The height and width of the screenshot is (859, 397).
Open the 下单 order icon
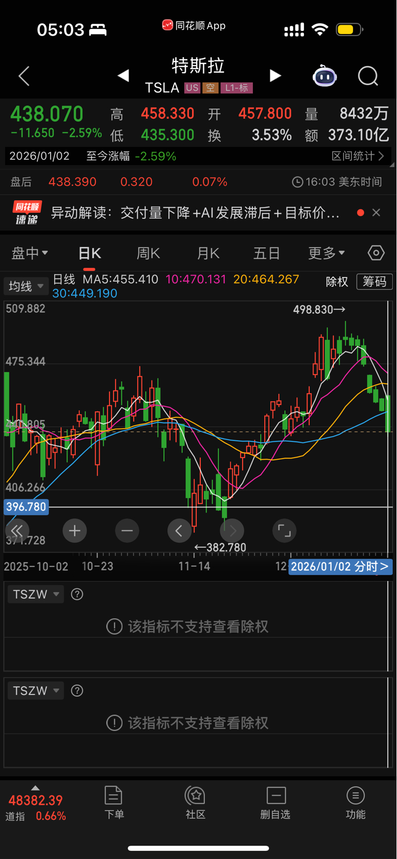click(x=114, y=802)
